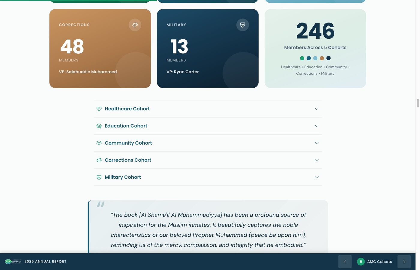
Task: Click the shield icon beside Military Cohort
Action: (99, 177)
